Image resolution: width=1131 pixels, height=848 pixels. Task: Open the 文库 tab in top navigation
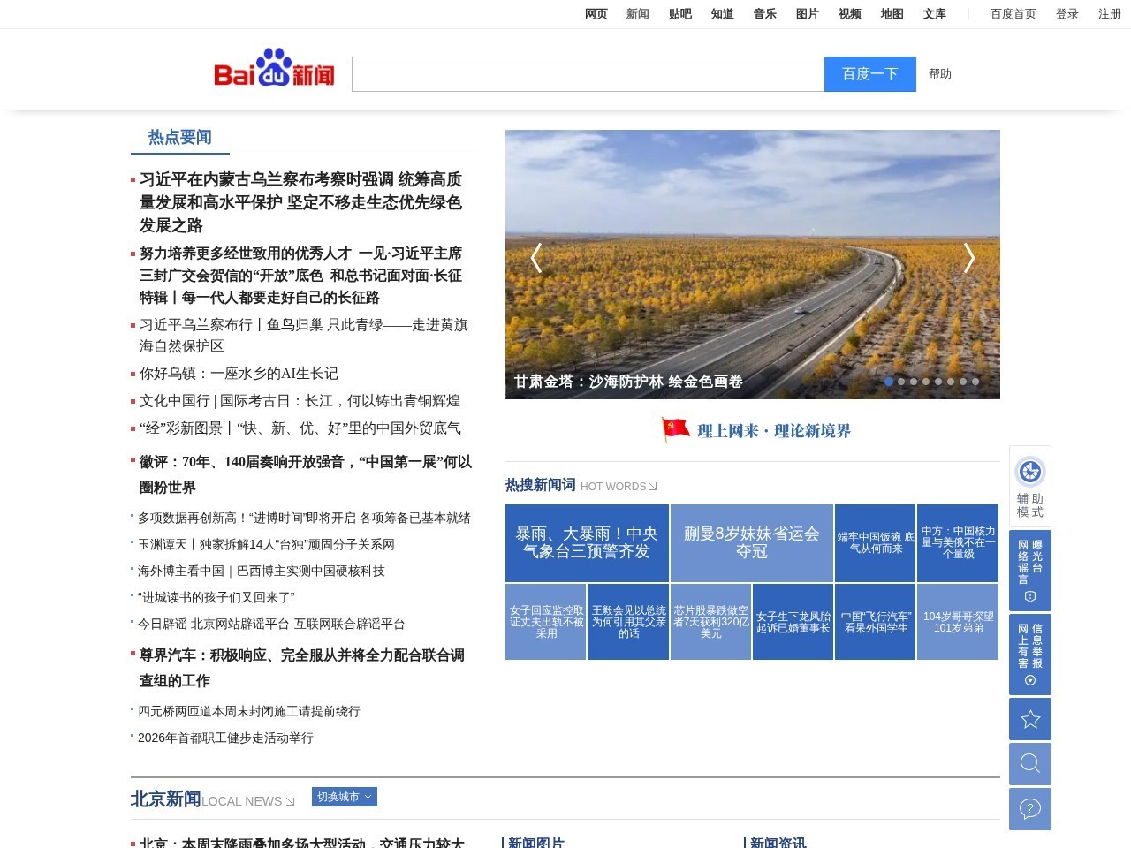[x=935, y=14]
